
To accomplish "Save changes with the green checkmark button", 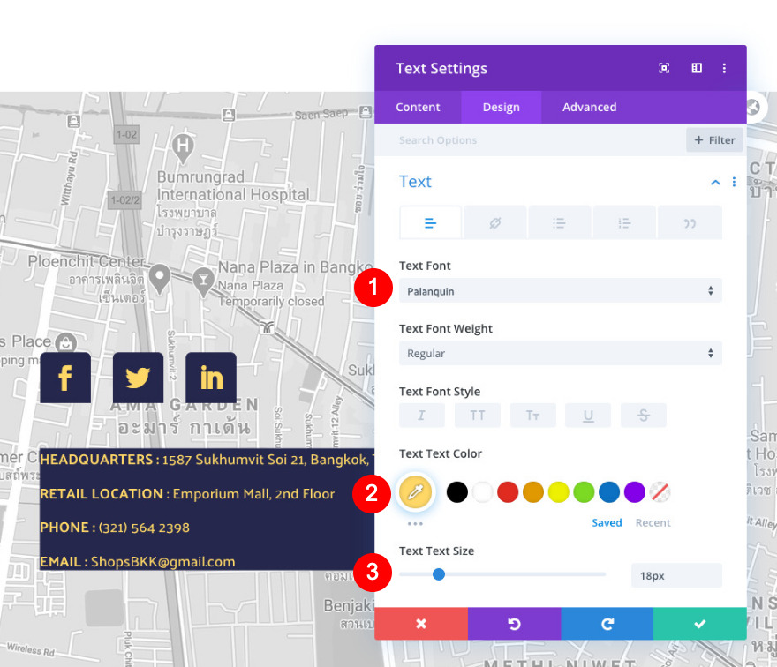I will 699,624.
